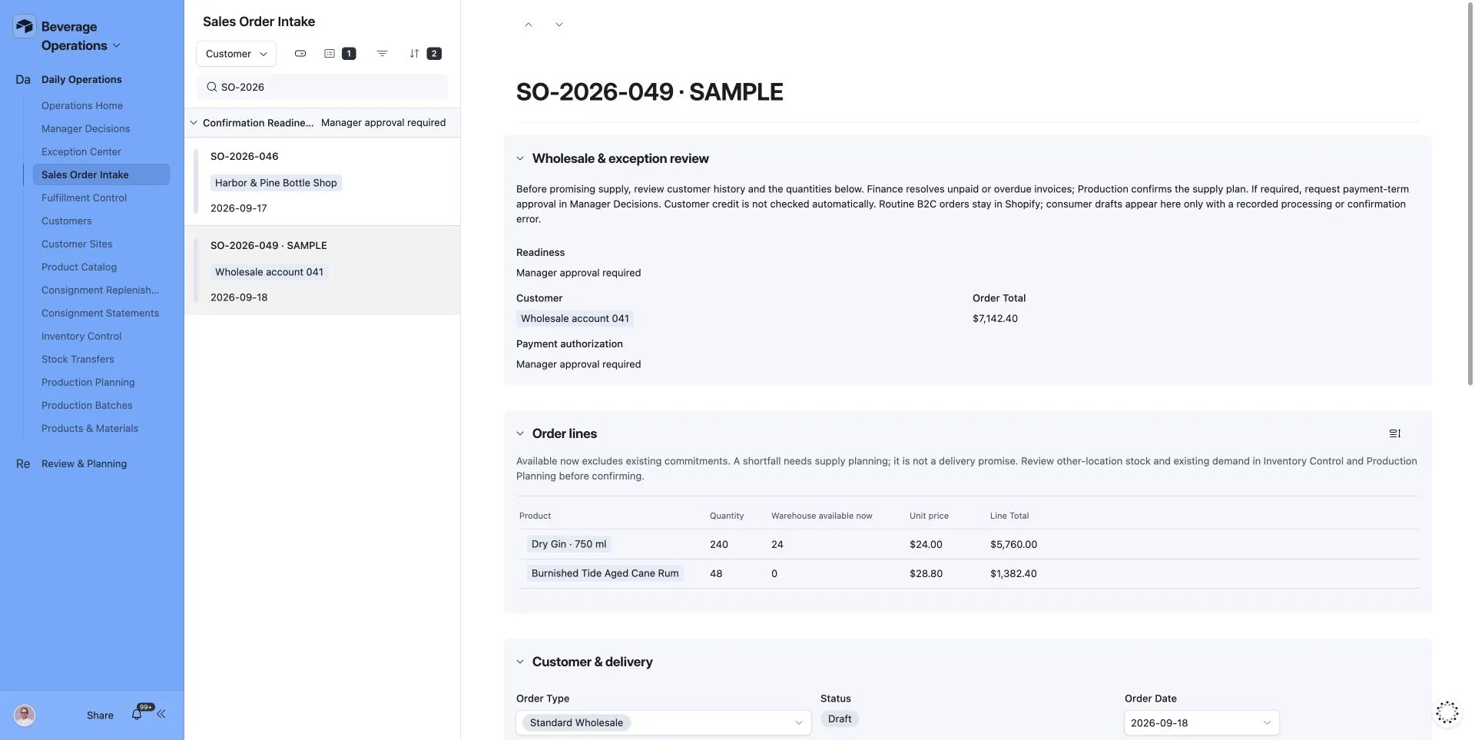Open the Order Date 2026-09-18 picker
This screenshot has height=740, width=1475.
1202,722
